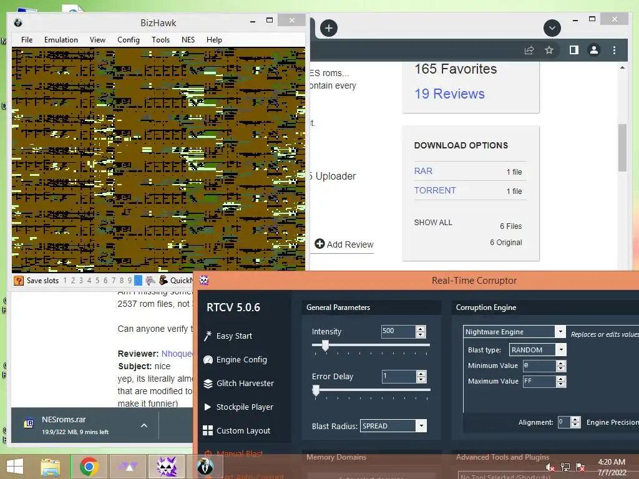
Task: Open Windows Start button
Action: (15, 467)
